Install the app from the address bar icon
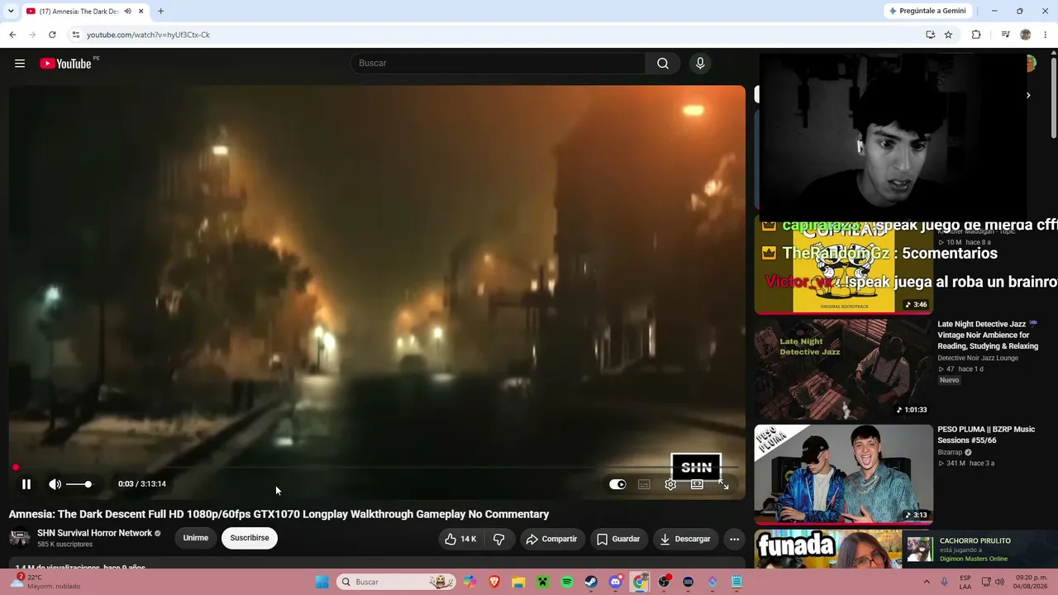The image size is (1058, 595). pyautogui.click(x=931, y=35)
